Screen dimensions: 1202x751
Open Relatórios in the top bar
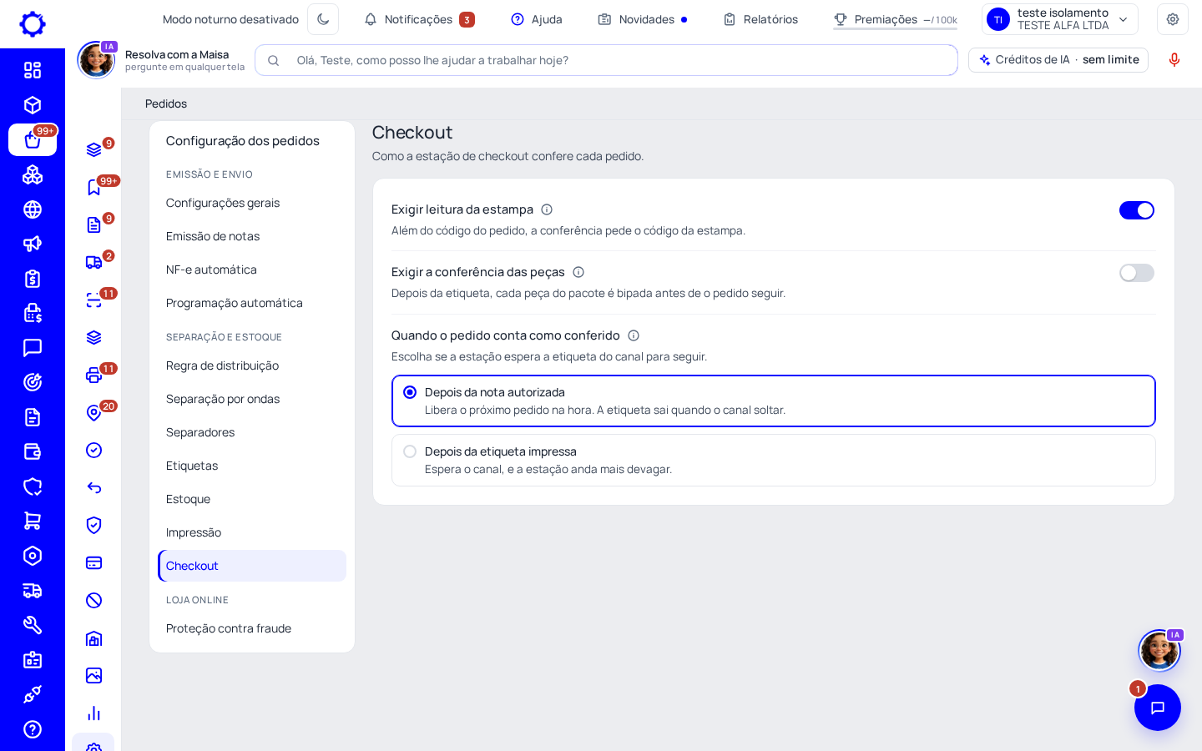tap(760, 19)
